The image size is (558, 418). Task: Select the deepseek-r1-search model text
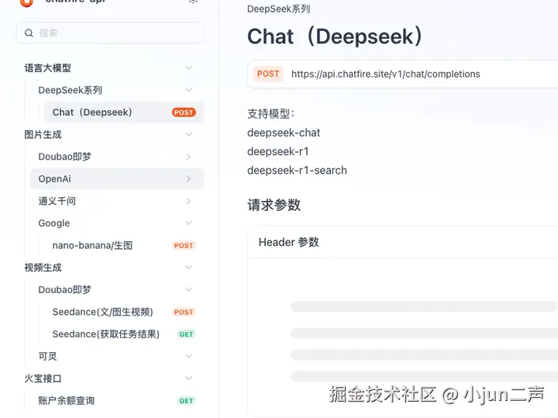297,171
